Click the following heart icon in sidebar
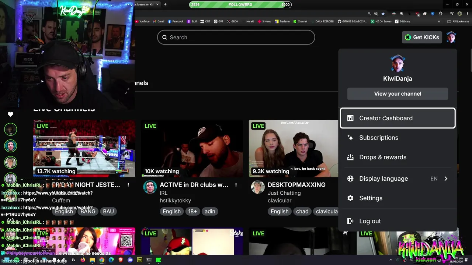The height and width of the screenshot is (265, 472). 10,114
